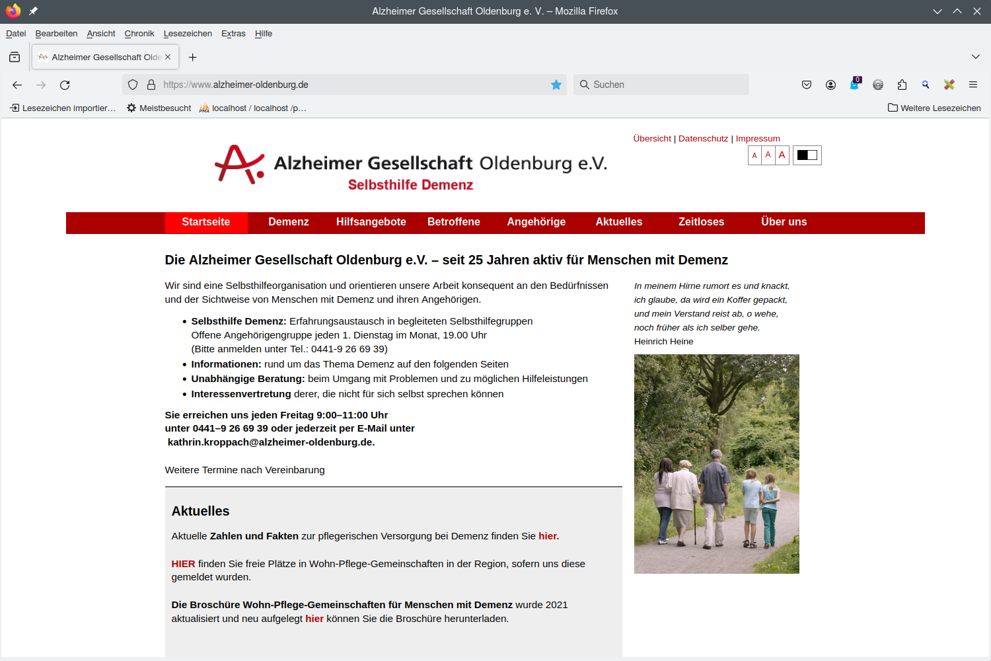
Task: Open the Meistbesucht bookmarks folder
Action: coord(159,108)
